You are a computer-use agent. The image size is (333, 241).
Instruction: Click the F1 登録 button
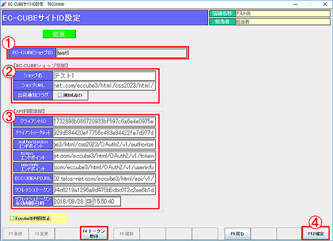point(16,234)
